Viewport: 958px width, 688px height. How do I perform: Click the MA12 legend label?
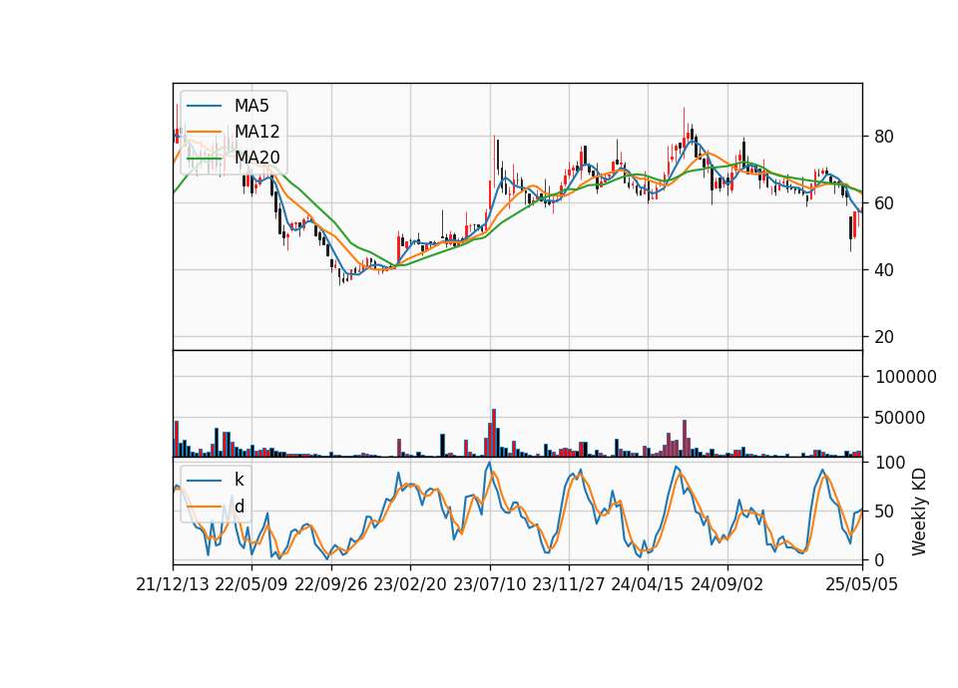pos(256,132)
